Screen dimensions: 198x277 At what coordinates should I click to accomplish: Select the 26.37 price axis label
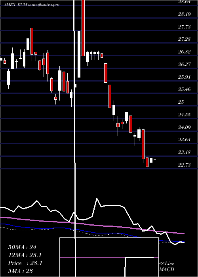point(185,64)
